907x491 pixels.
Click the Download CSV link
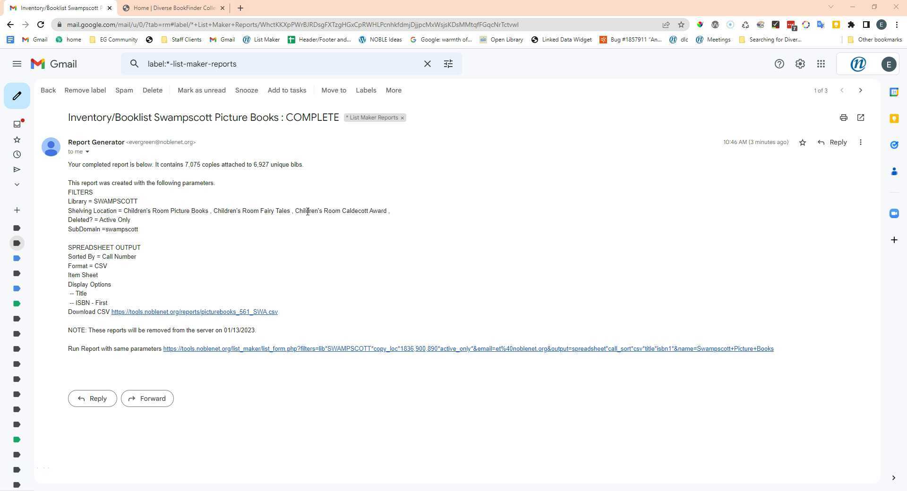pyautogui.click(x=194, y=312)
